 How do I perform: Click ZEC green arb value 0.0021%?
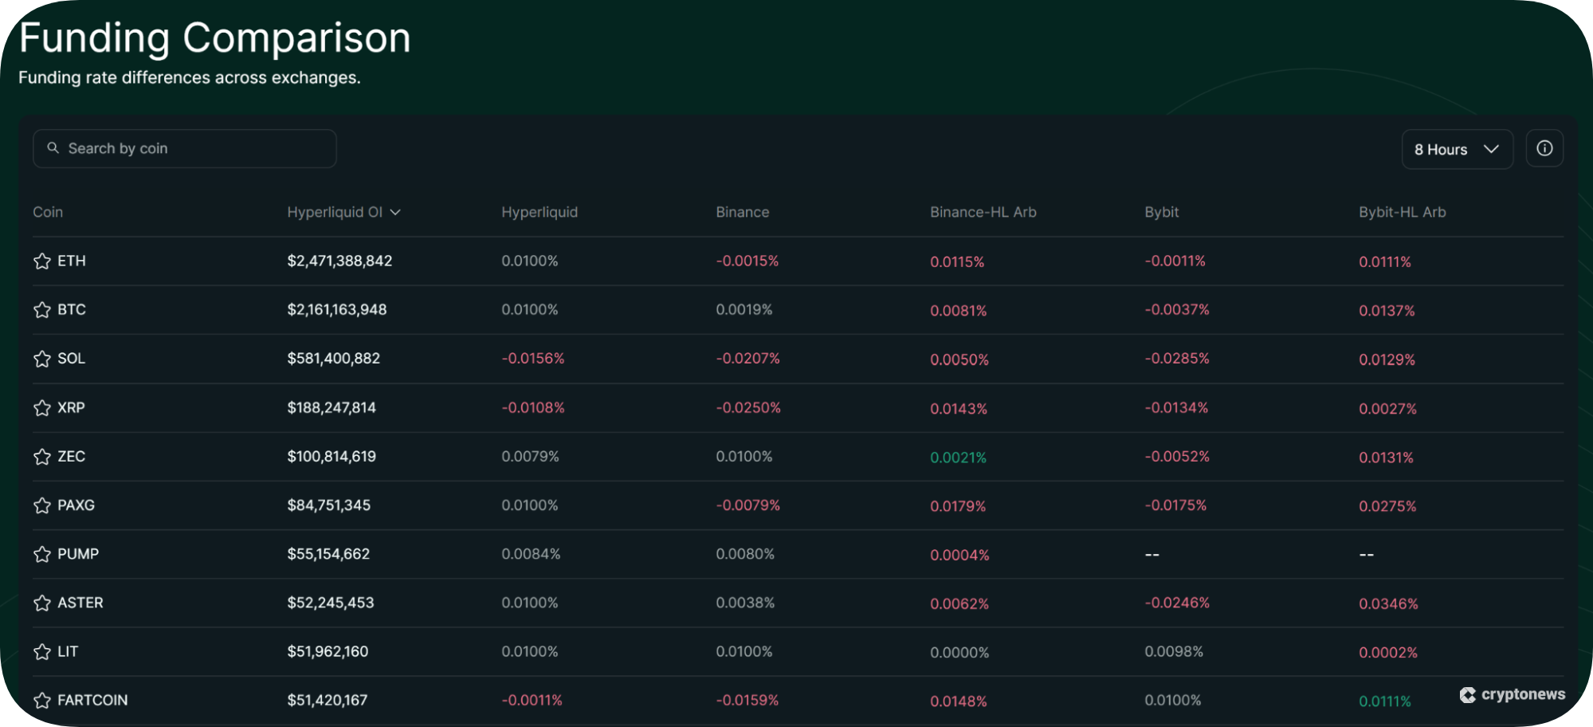tap(958, 457)
